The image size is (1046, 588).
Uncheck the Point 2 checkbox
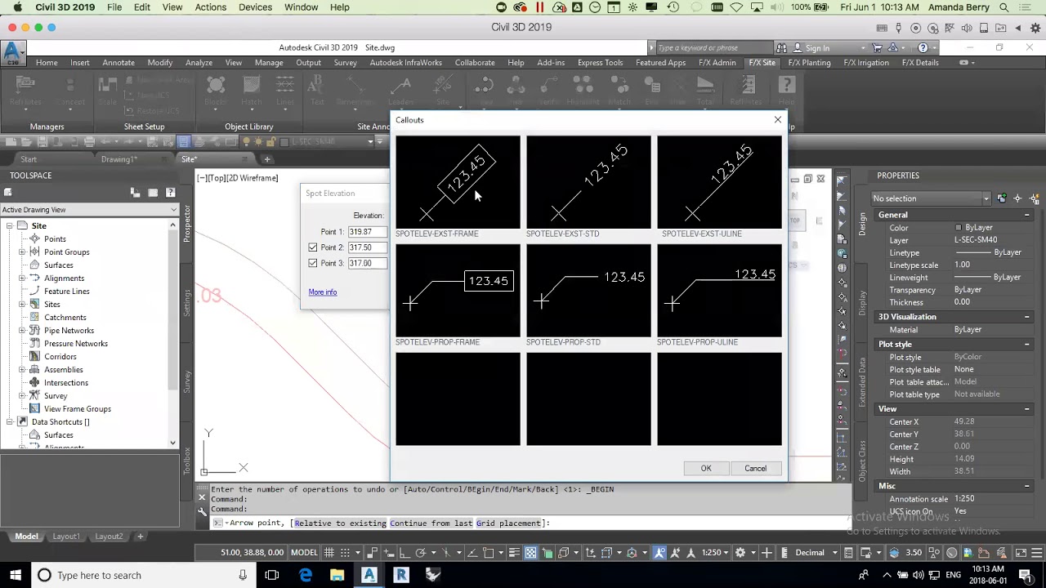pyautogui.click(x=313, y=247)
